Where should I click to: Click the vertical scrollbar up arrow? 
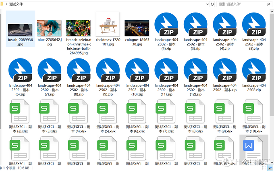click(272, 12)
